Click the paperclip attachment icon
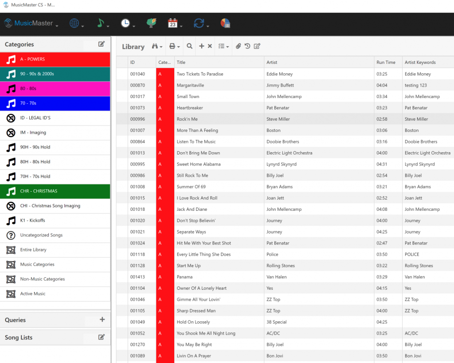Viewport: 454px width, 363px height. click(x=238, y=46)
